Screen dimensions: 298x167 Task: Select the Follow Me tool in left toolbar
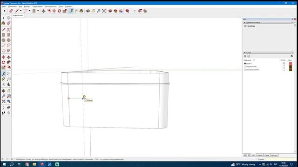9,62
